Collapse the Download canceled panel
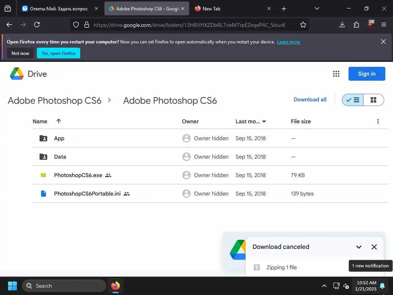 click(x=359, y=247)
